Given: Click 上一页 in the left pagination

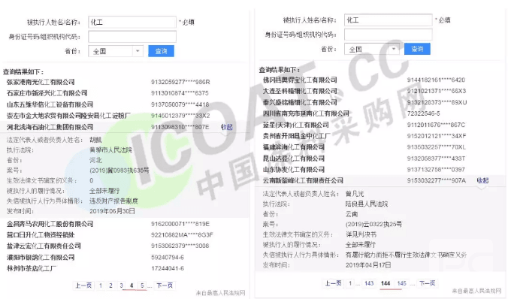Looking at the screenshot, I should [83, 285].
